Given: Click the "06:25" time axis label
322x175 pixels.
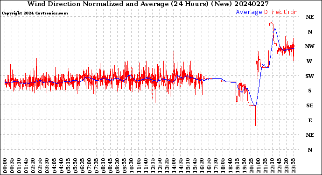Looking at the screenshot, I should (83, 166).
